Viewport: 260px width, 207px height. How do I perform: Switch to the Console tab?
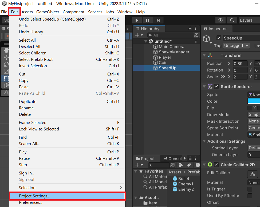click(x=172, y=159)
